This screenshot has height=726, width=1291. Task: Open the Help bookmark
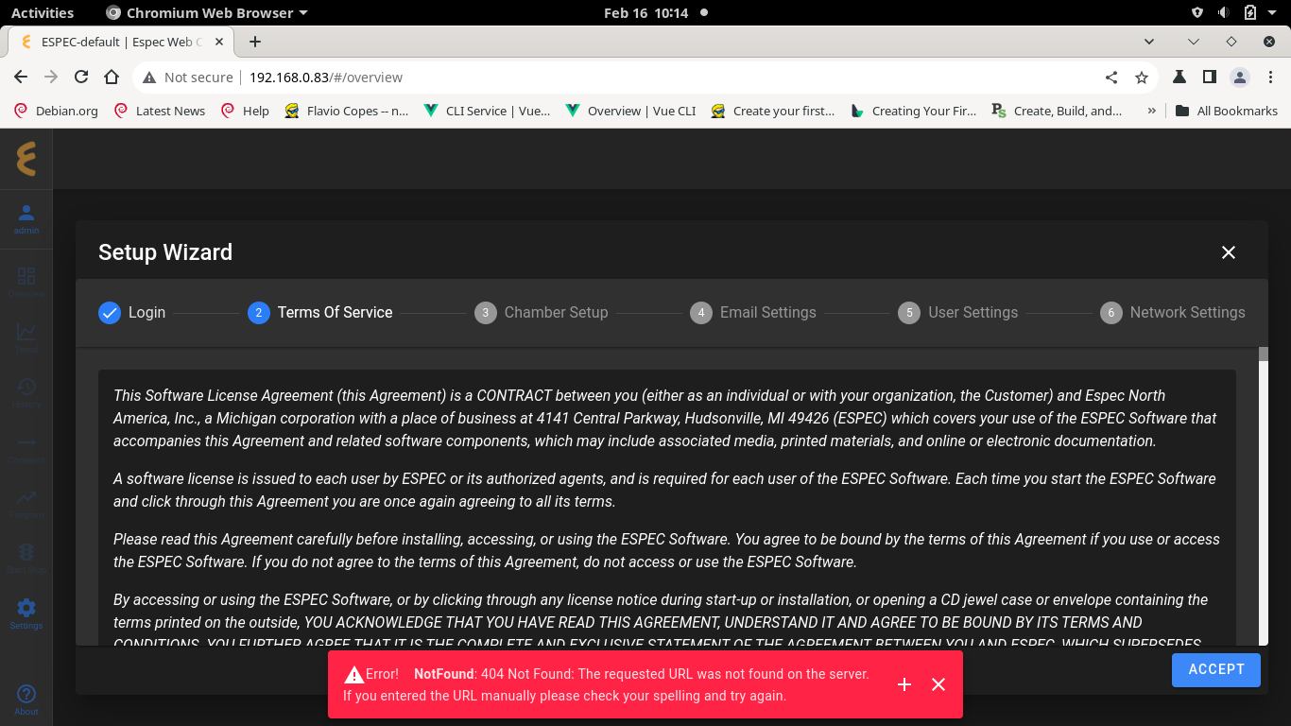tap(245, 111)
